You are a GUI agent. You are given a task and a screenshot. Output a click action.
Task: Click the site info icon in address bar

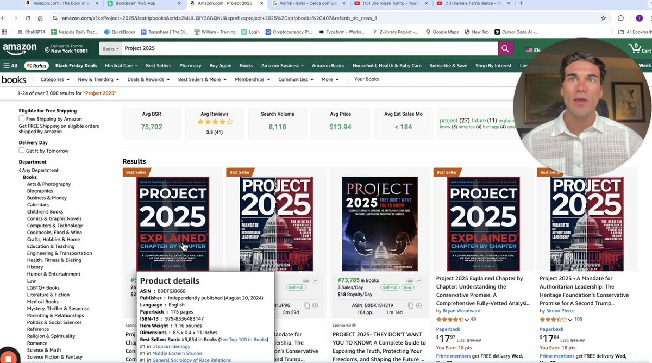[55, 18]
